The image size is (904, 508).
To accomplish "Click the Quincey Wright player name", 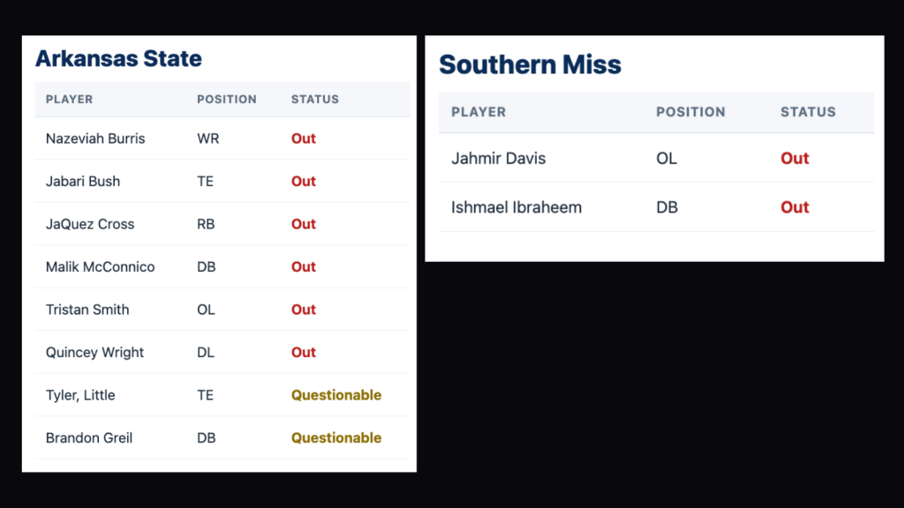I will (94, 353).
